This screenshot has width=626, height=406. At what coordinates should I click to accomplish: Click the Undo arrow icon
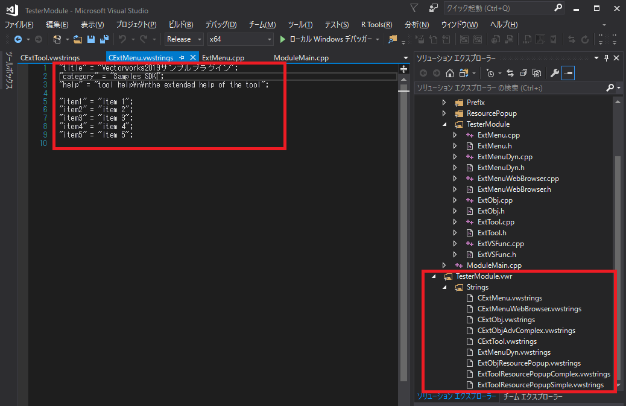coord(122,39)
